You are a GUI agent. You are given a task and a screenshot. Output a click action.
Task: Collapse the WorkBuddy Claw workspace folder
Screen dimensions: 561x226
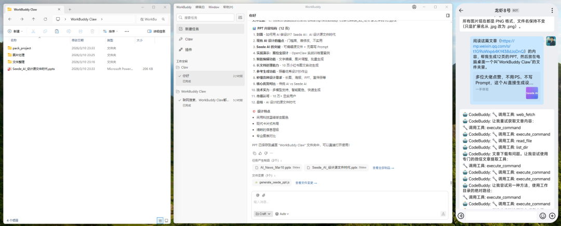(x=191, y=91)
